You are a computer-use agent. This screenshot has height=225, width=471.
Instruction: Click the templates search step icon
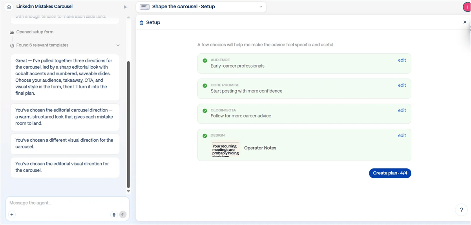[x=12, y=46]
